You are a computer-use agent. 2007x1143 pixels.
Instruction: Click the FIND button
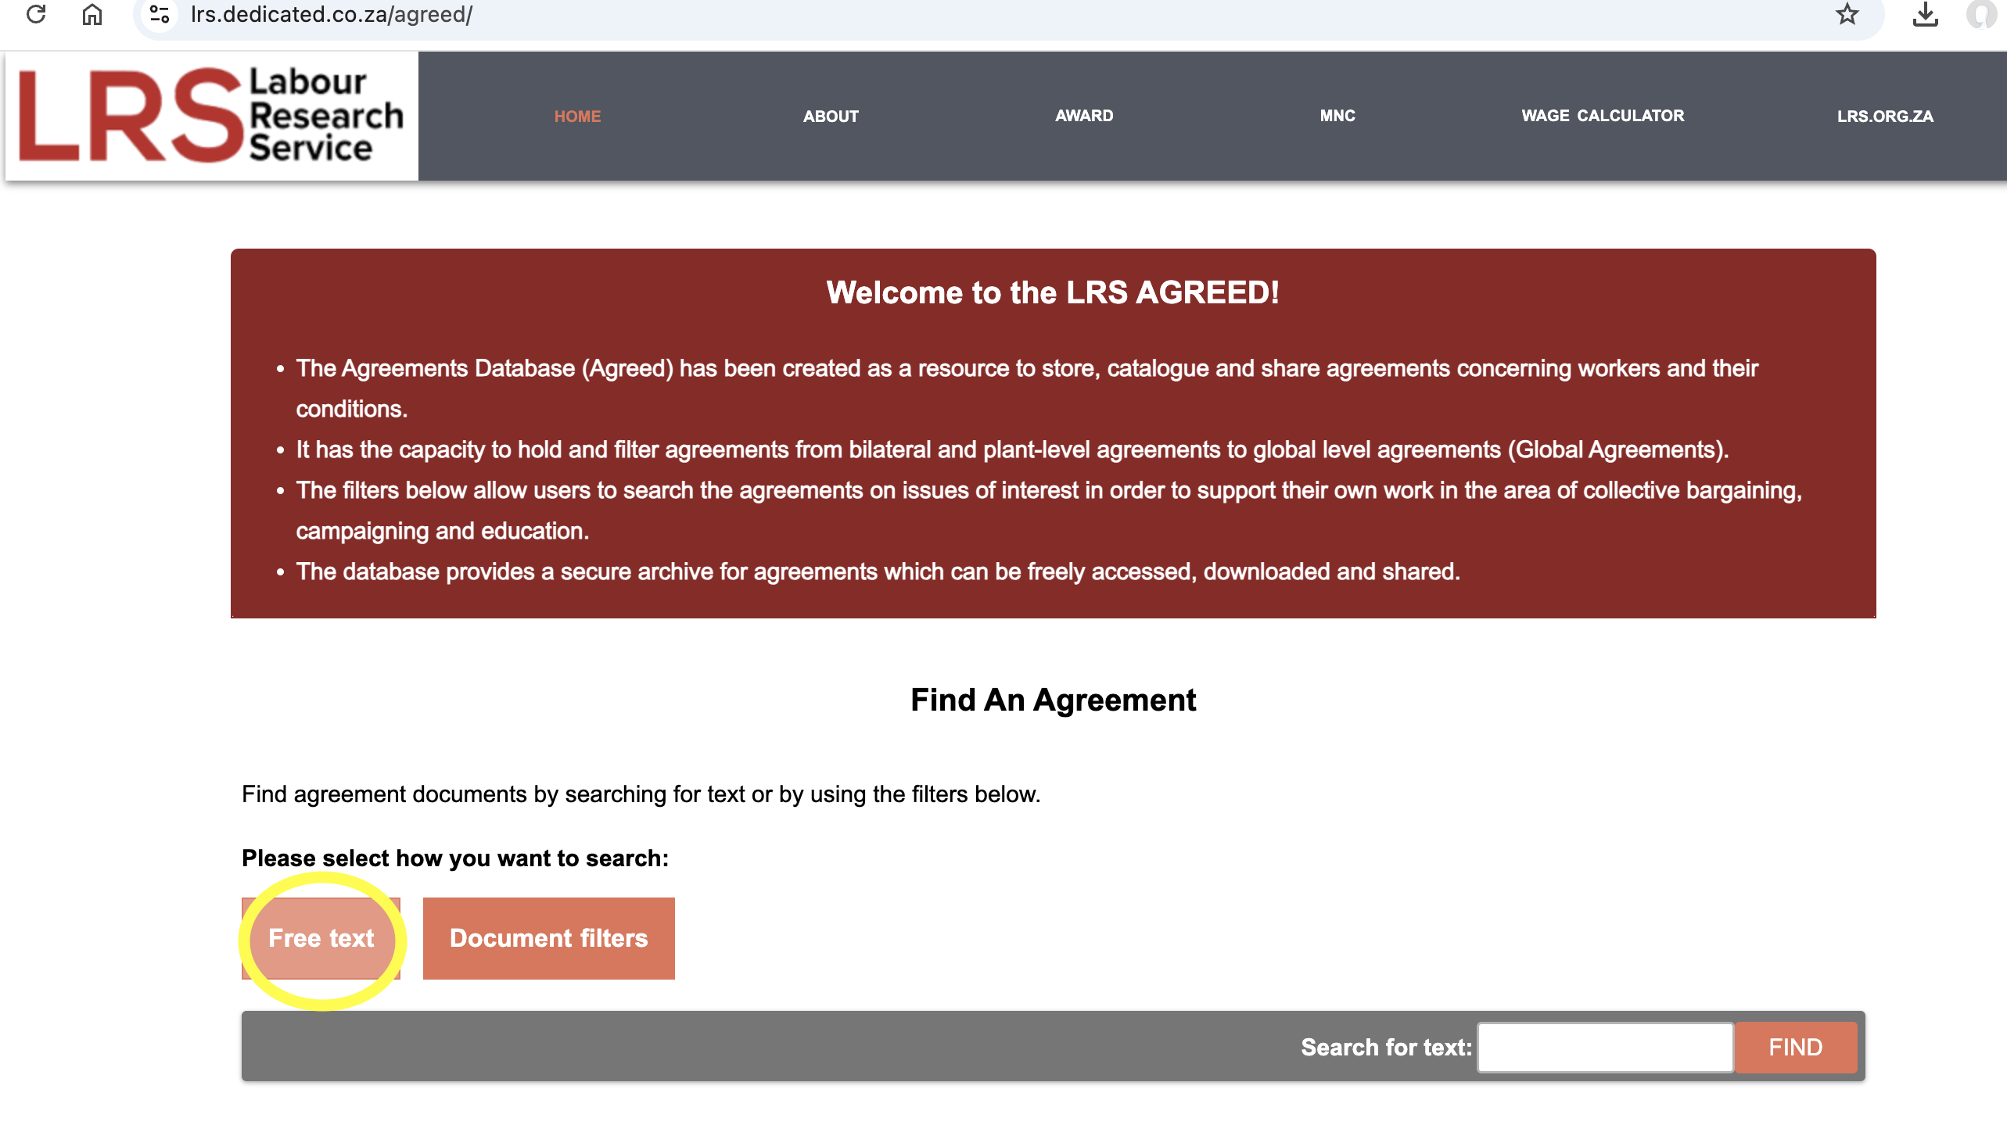tap(1796, 1047)
